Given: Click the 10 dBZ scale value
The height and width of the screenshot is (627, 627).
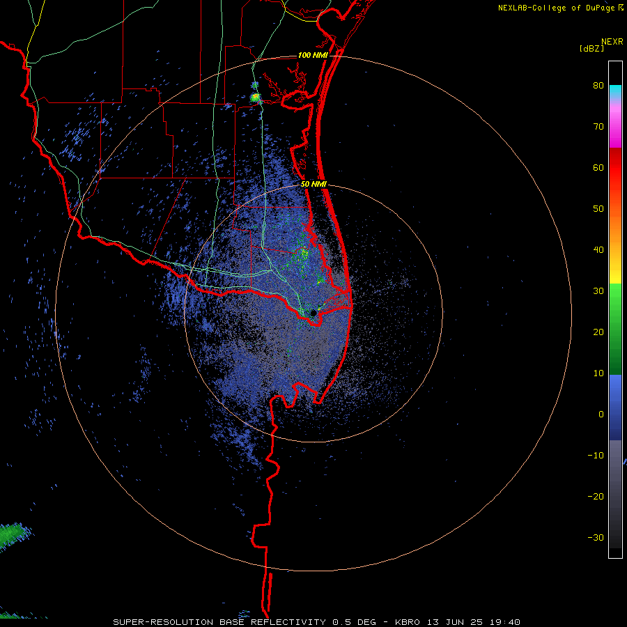Looking at the screenshot, I should pos(598,373).
